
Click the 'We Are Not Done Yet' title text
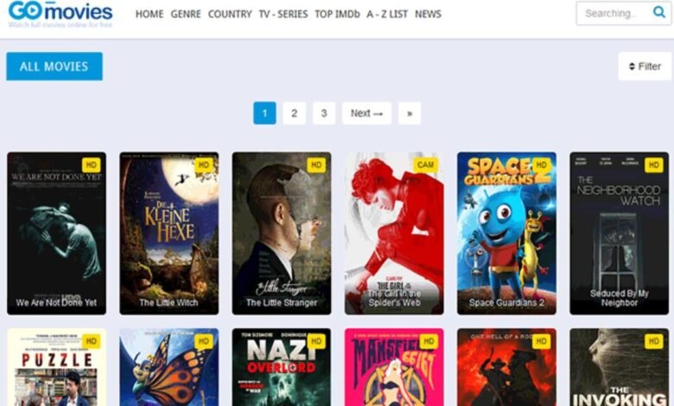pyautogui.click(x=56, y=303)
